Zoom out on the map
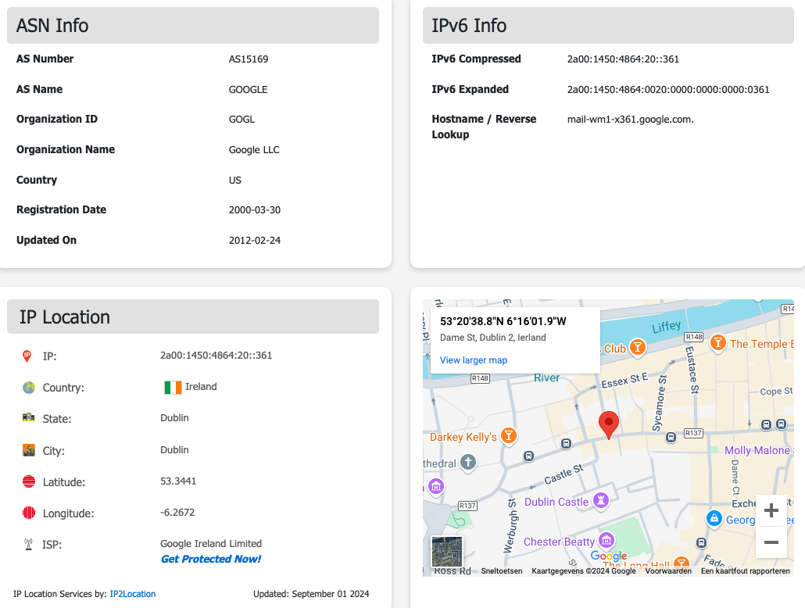This screenshot has height=608, width=805. (x=771, y=542)
